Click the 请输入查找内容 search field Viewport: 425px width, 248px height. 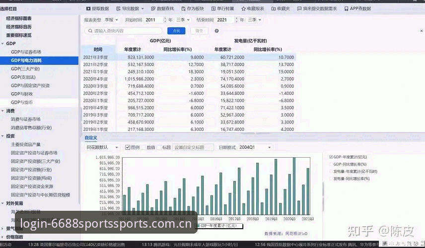coord(124,31)
